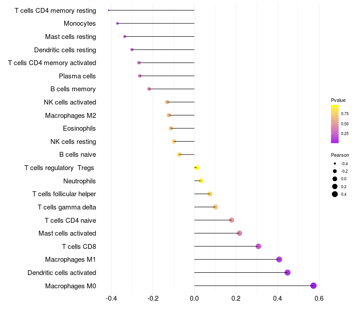This screenshot has width=354, height=310.
Task: Select the B cells naive label
Action: point(77,155)
